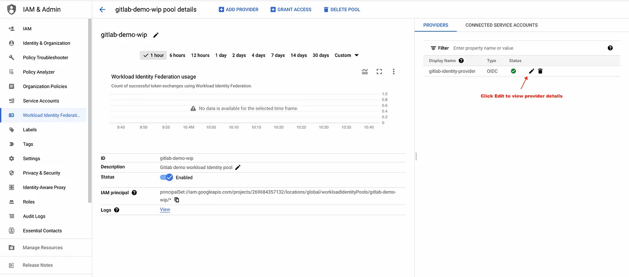Select the 12 hours time range
This screenshot has height=277, width=629.
click(200, 55)
